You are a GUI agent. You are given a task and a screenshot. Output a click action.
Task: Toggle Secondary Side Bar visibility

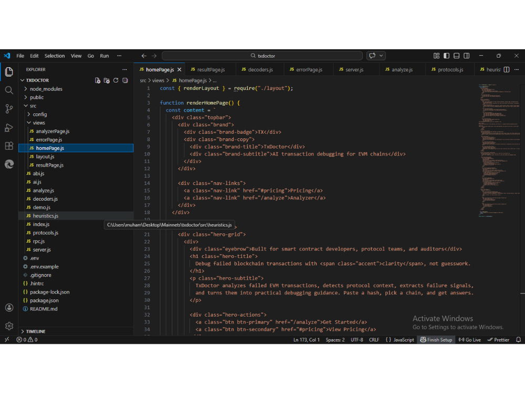pyautogui.click(x=466, y=56)
